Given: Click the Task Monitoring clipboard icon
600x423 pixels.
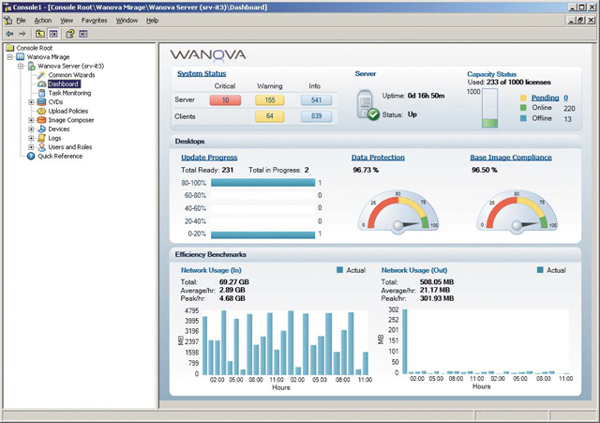Looking at the screenshot, I should pos(41,93).
